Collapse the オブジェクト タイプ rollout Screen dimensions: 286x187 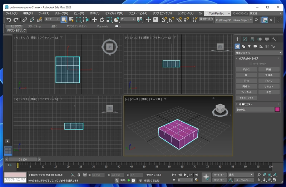tap(248, 59)
